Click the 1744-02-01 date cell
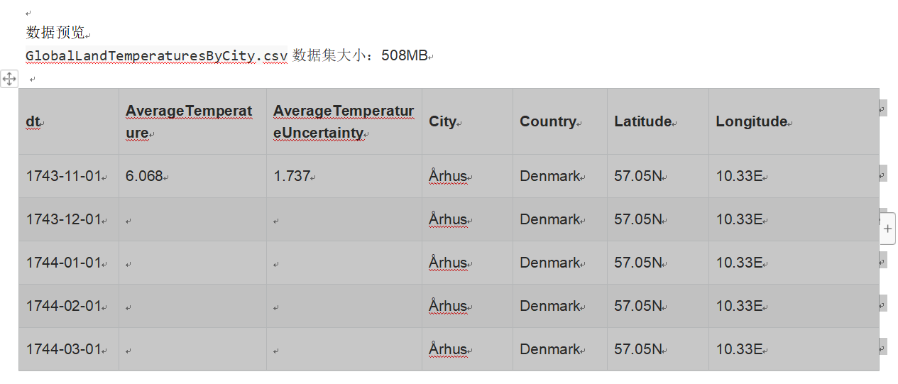The height and width of the screenshot is (384, 898). 64,306
